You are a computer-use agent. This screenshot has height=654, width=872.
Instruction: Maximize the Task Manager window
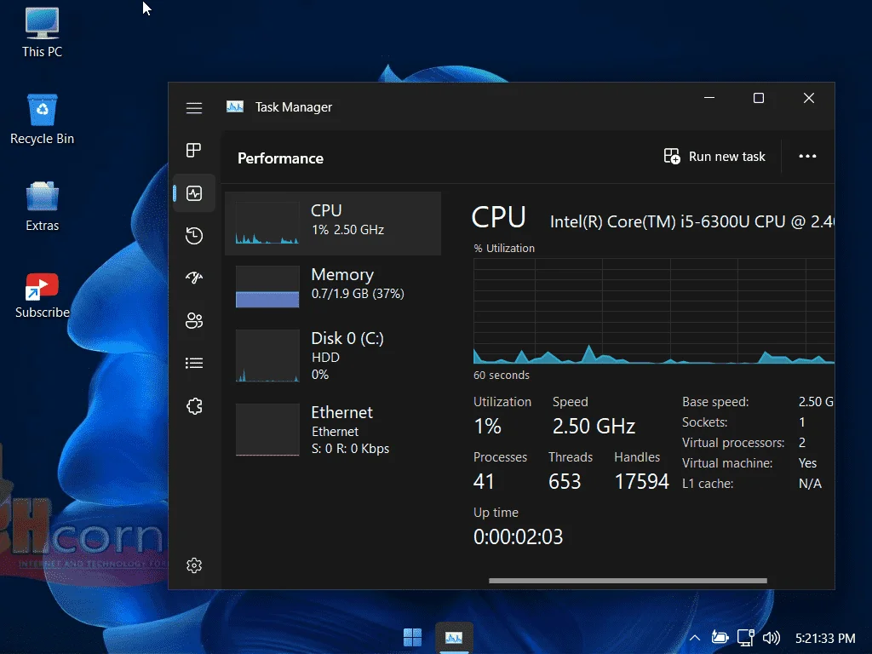point(759,99)
